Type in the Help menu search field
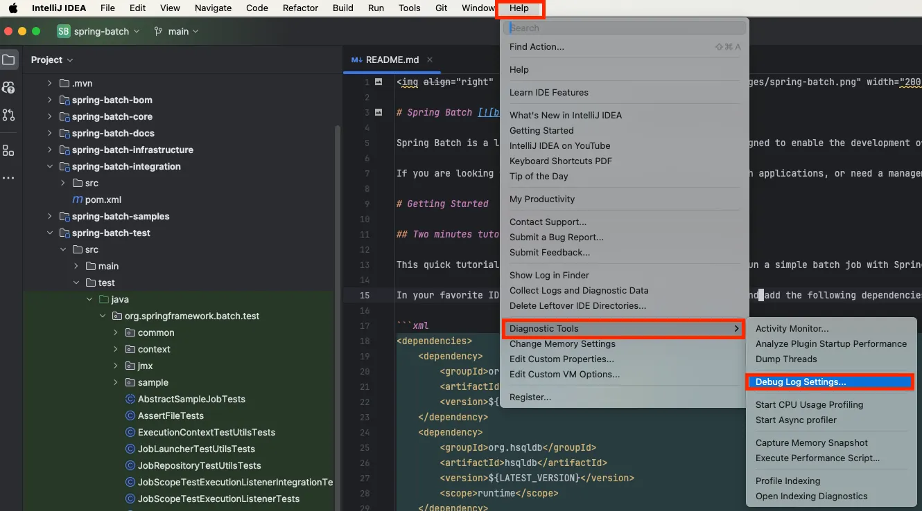This screenshot has height=511, width=922. pos(624,28)
